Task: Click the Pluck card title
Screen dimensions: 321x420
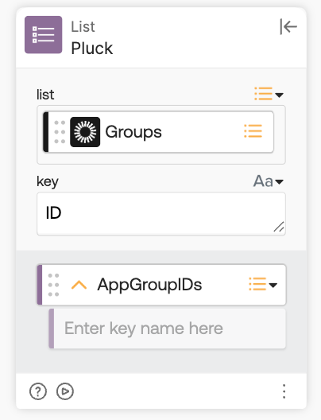Action: click(x=92, y=49)
